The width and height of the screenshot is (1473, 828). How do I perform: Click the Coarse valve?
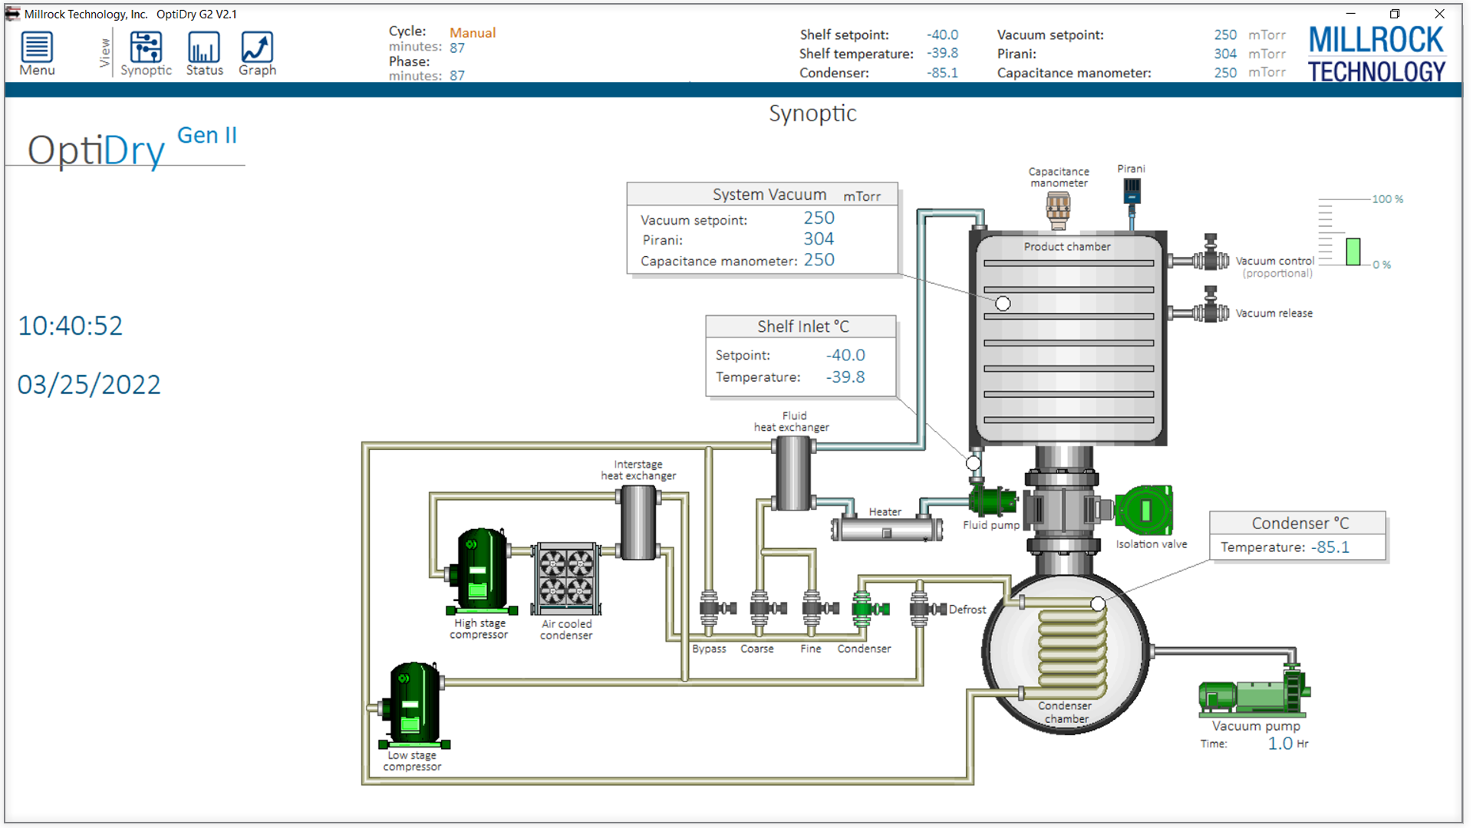[767, 609]
